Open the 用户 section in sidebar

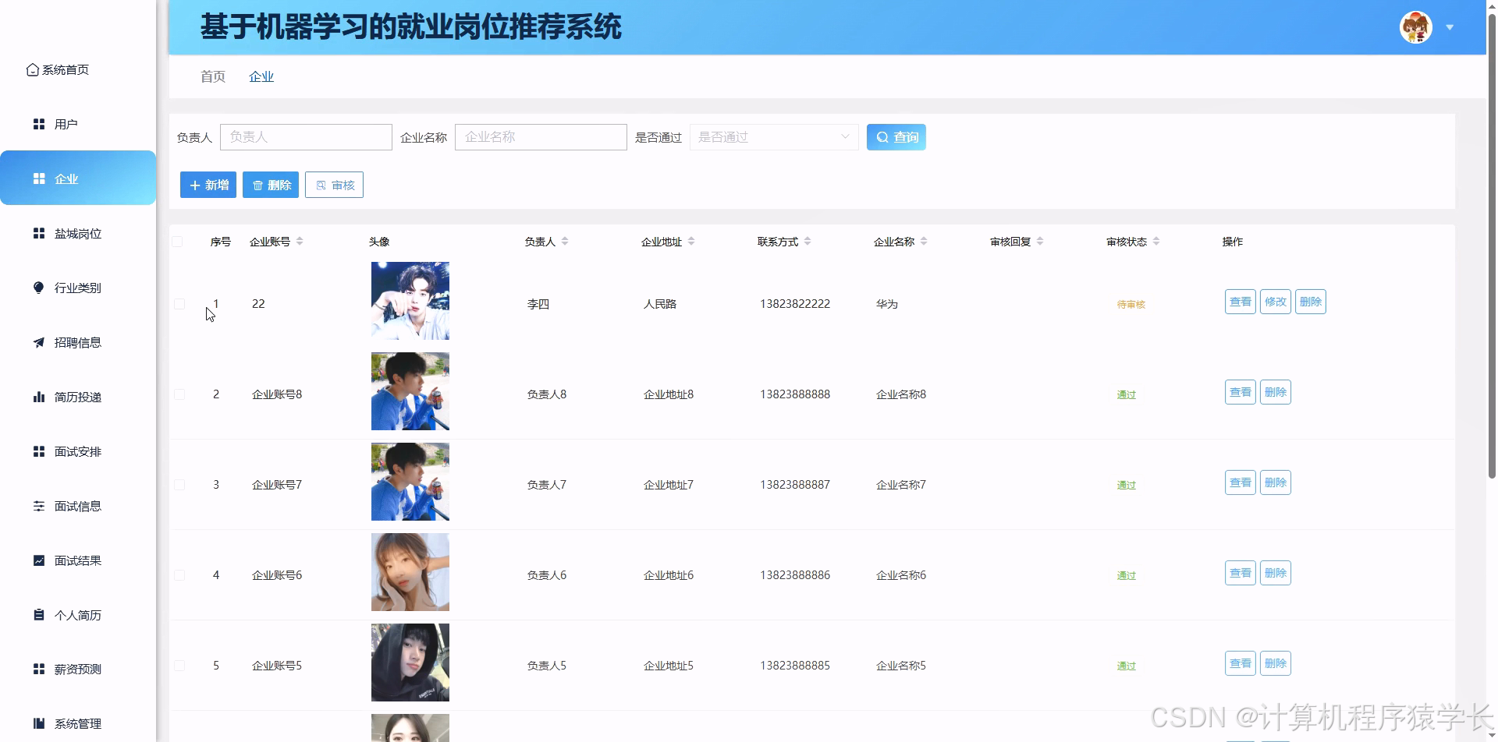coord(66,124)
